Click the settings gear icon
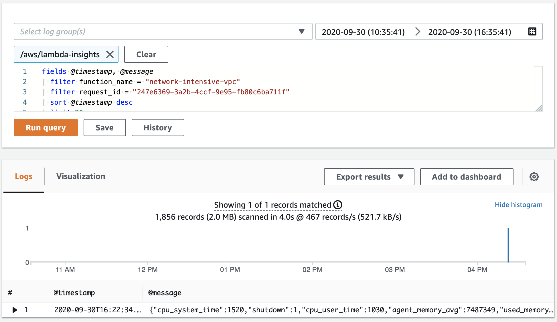The image size is (557, 322). pyautogui.click(x=535, y=177)
